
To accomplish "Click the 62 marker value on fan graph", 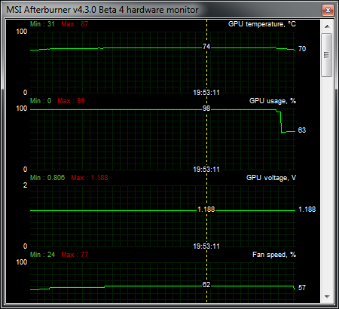I will click(x=206, y=285).
